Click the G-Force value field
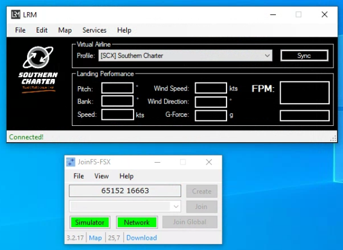 click(211, 116)
